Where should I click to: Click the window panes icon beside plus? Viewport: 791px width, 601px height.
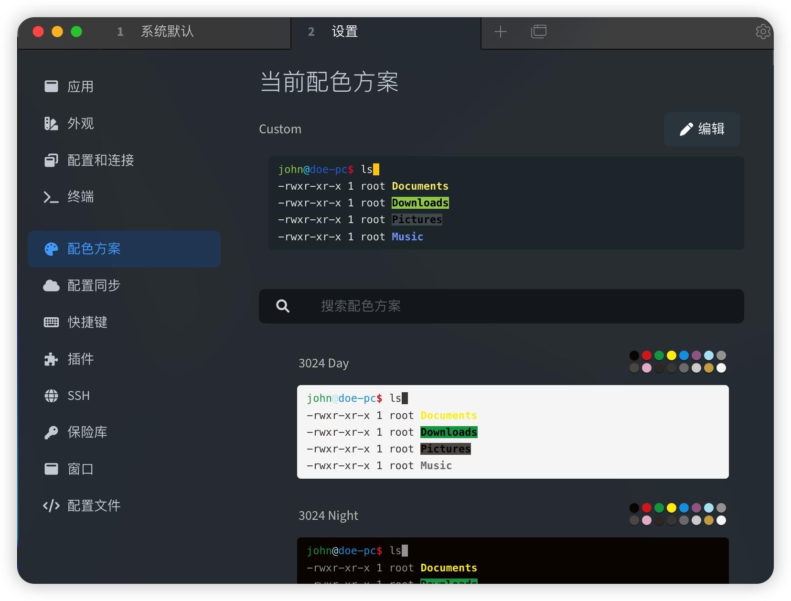538,32
